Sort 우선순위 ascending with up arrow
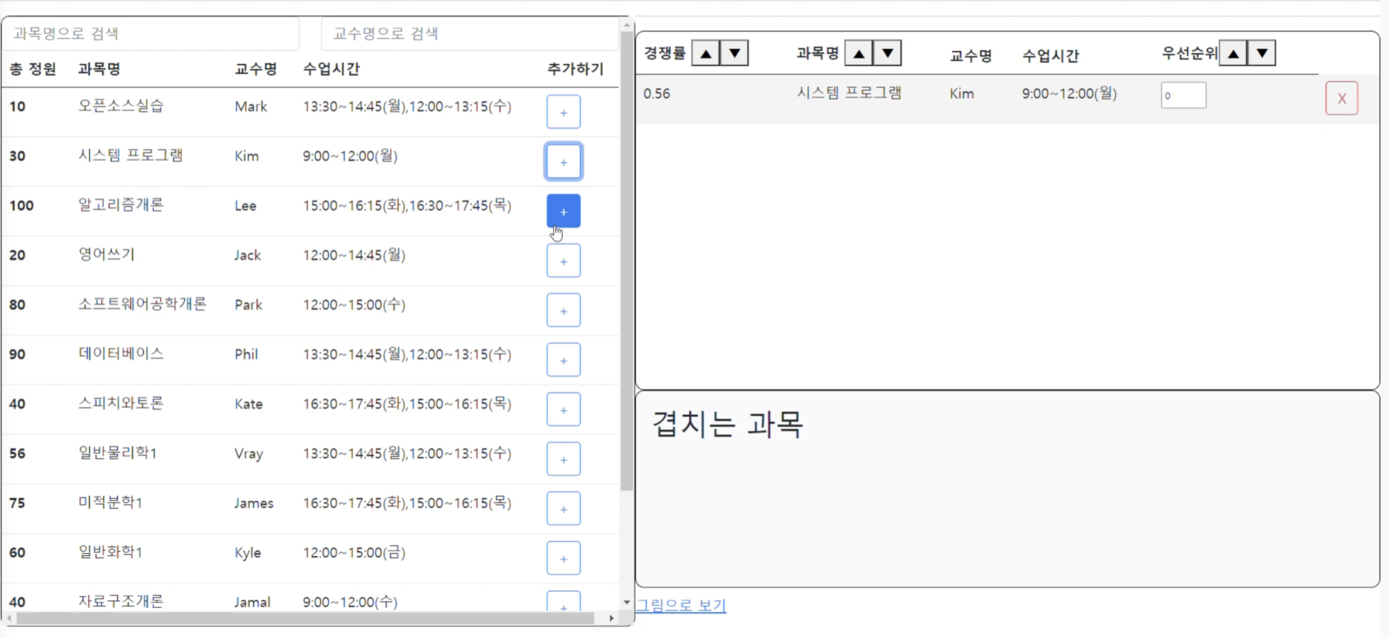 point(1233,53)
